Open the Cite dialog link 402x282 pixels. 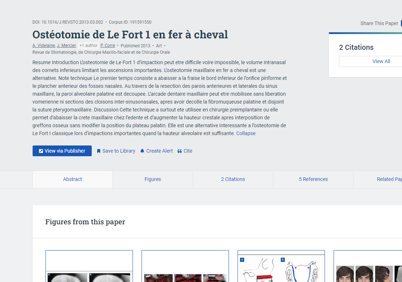[x=185, y=151]
